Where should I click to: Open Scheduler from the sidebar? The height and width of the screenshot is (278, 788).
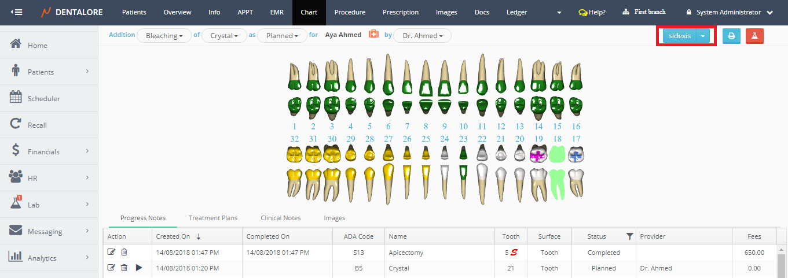point(43,99)
